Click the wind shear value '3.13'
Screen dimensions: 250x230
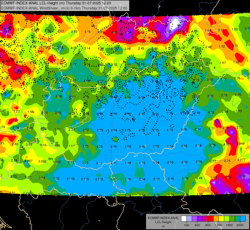pyautogui.click(x=43, y=145)
